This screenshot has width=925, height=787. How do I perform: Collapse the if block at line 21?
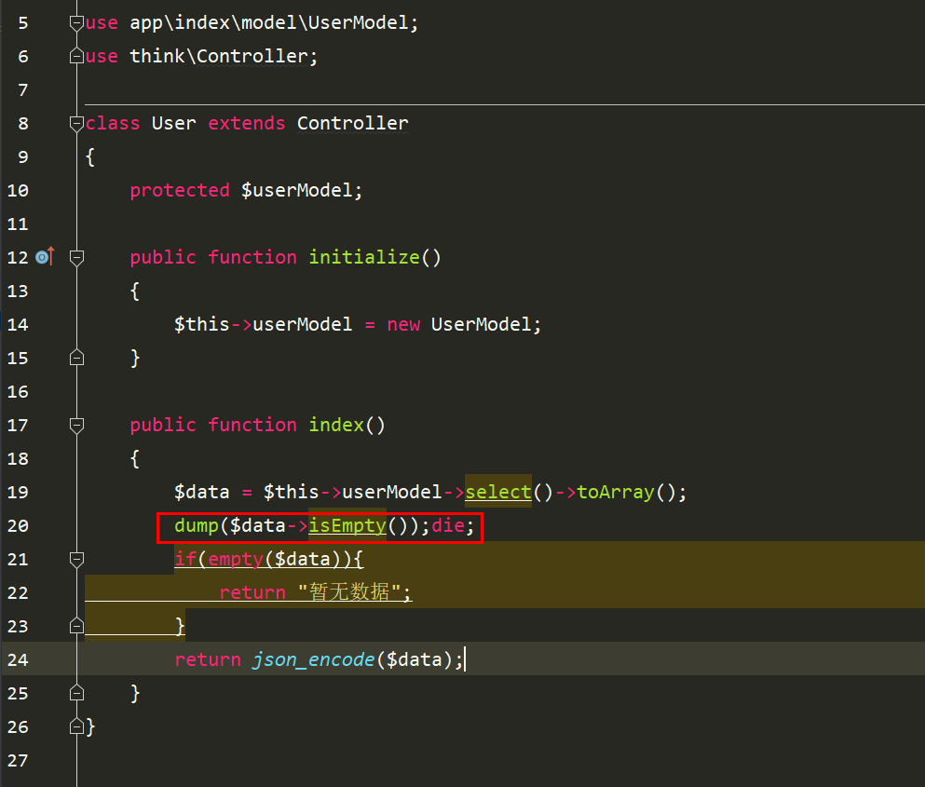point(76,559)
